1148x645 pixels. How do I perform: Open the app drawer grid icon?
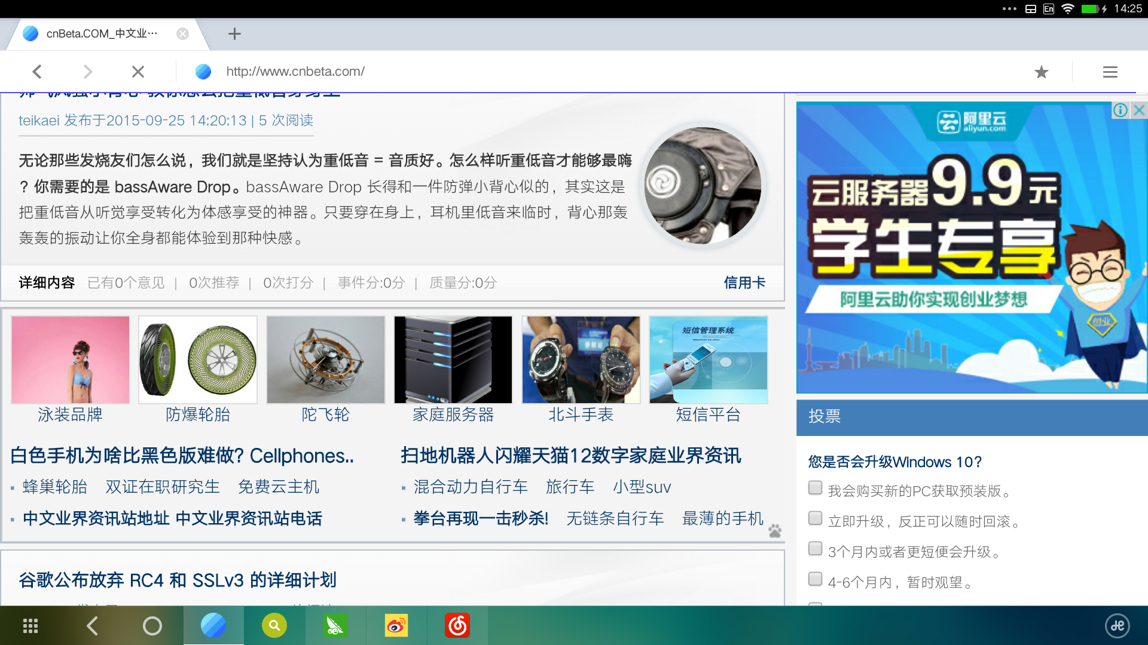30,626
